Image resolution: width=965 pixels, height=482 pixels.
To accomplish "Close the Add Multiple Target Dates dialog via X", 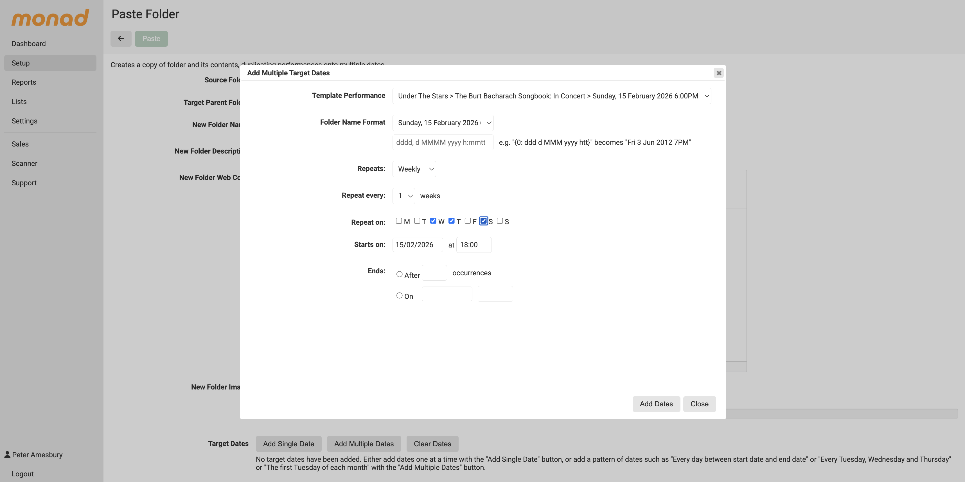I will (718, 73).
